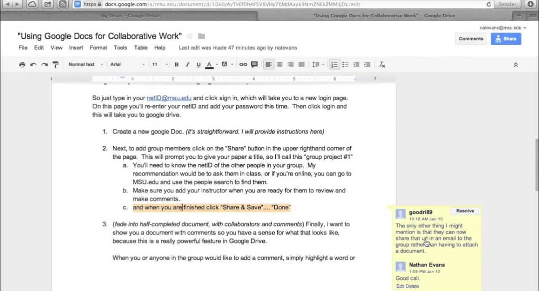
Task: Click the RSS feed icon in Safari
Action: coord(63,4)
